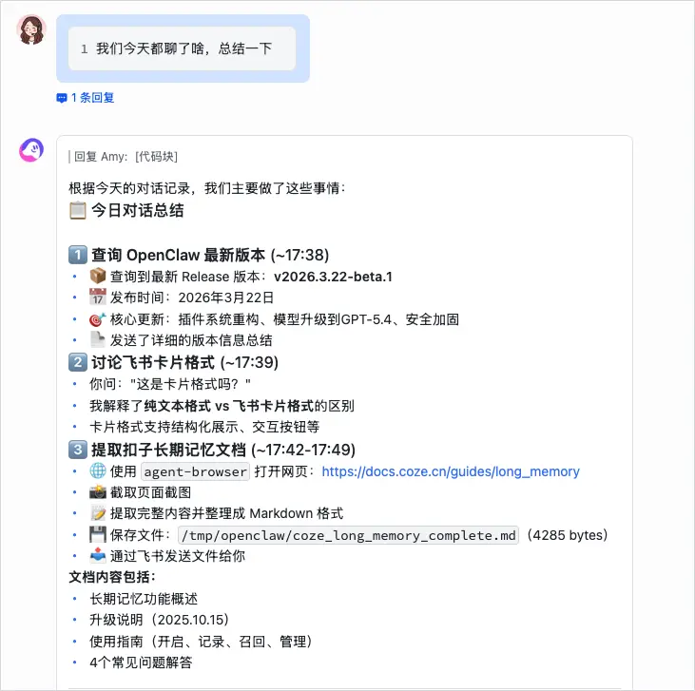The height and width of the screenshot is (691, 695).
Task: Click the bullet 升级说明 (2025.10.15)
Action: [x=160, y=620]
